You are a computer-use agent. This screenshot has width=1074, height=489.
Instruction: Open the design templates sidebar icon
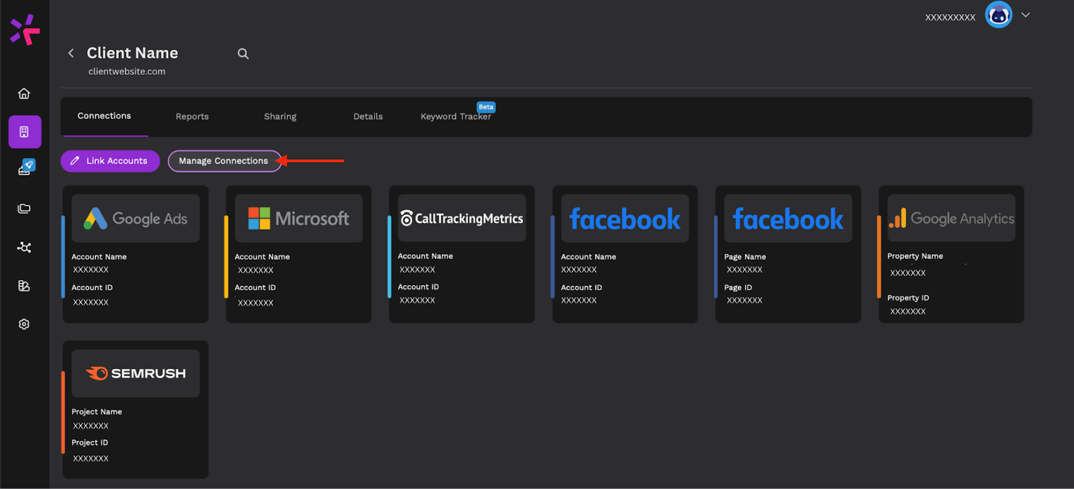[24, 285]
